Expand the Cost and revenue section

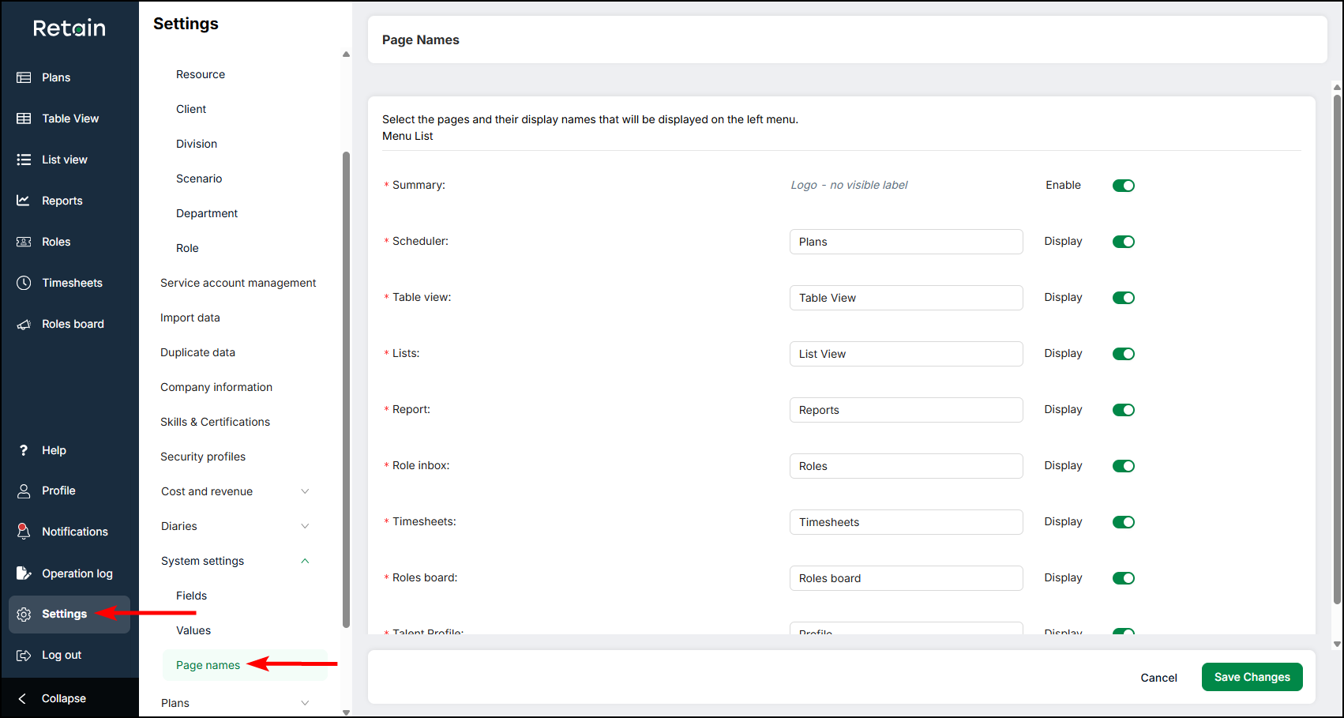[x=305, y=491]
